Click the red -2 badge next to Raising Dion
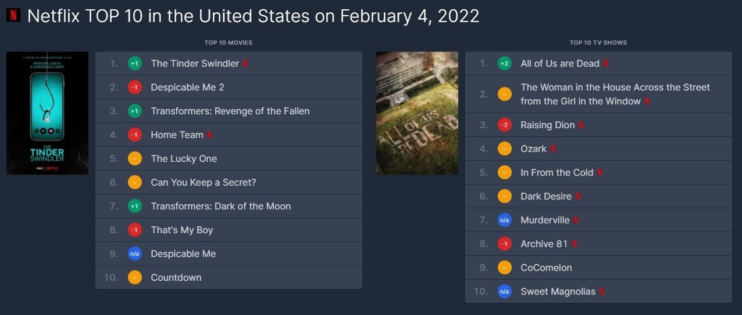 pyautogui.click(x=505, y=125)
